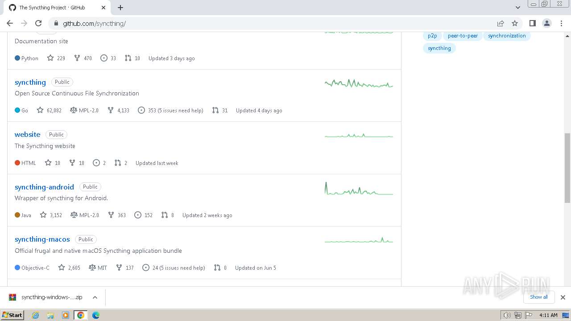
Task: Launch Internet Explorer from taskbar
Action: coord(35,315)
